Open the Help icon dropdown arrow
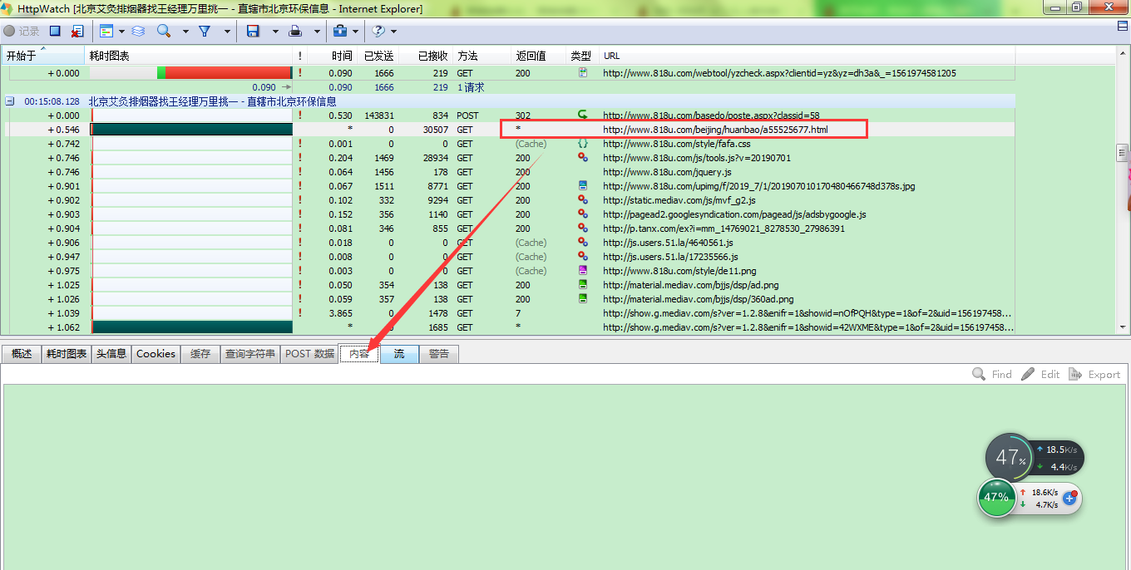The image size is (1131, 570). pos(393,32)
